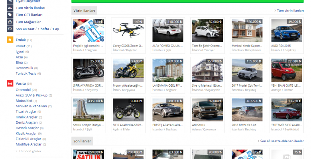This screenshot has height=159, width=311.
Task: Open the ALFA ROMEO GIULIA listing
Action: [x=168, y=36]
